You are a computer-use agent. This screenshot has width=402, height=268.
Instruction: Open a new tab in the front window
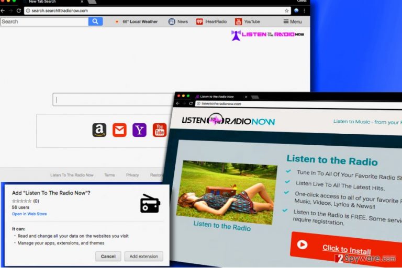pos(255,97)
